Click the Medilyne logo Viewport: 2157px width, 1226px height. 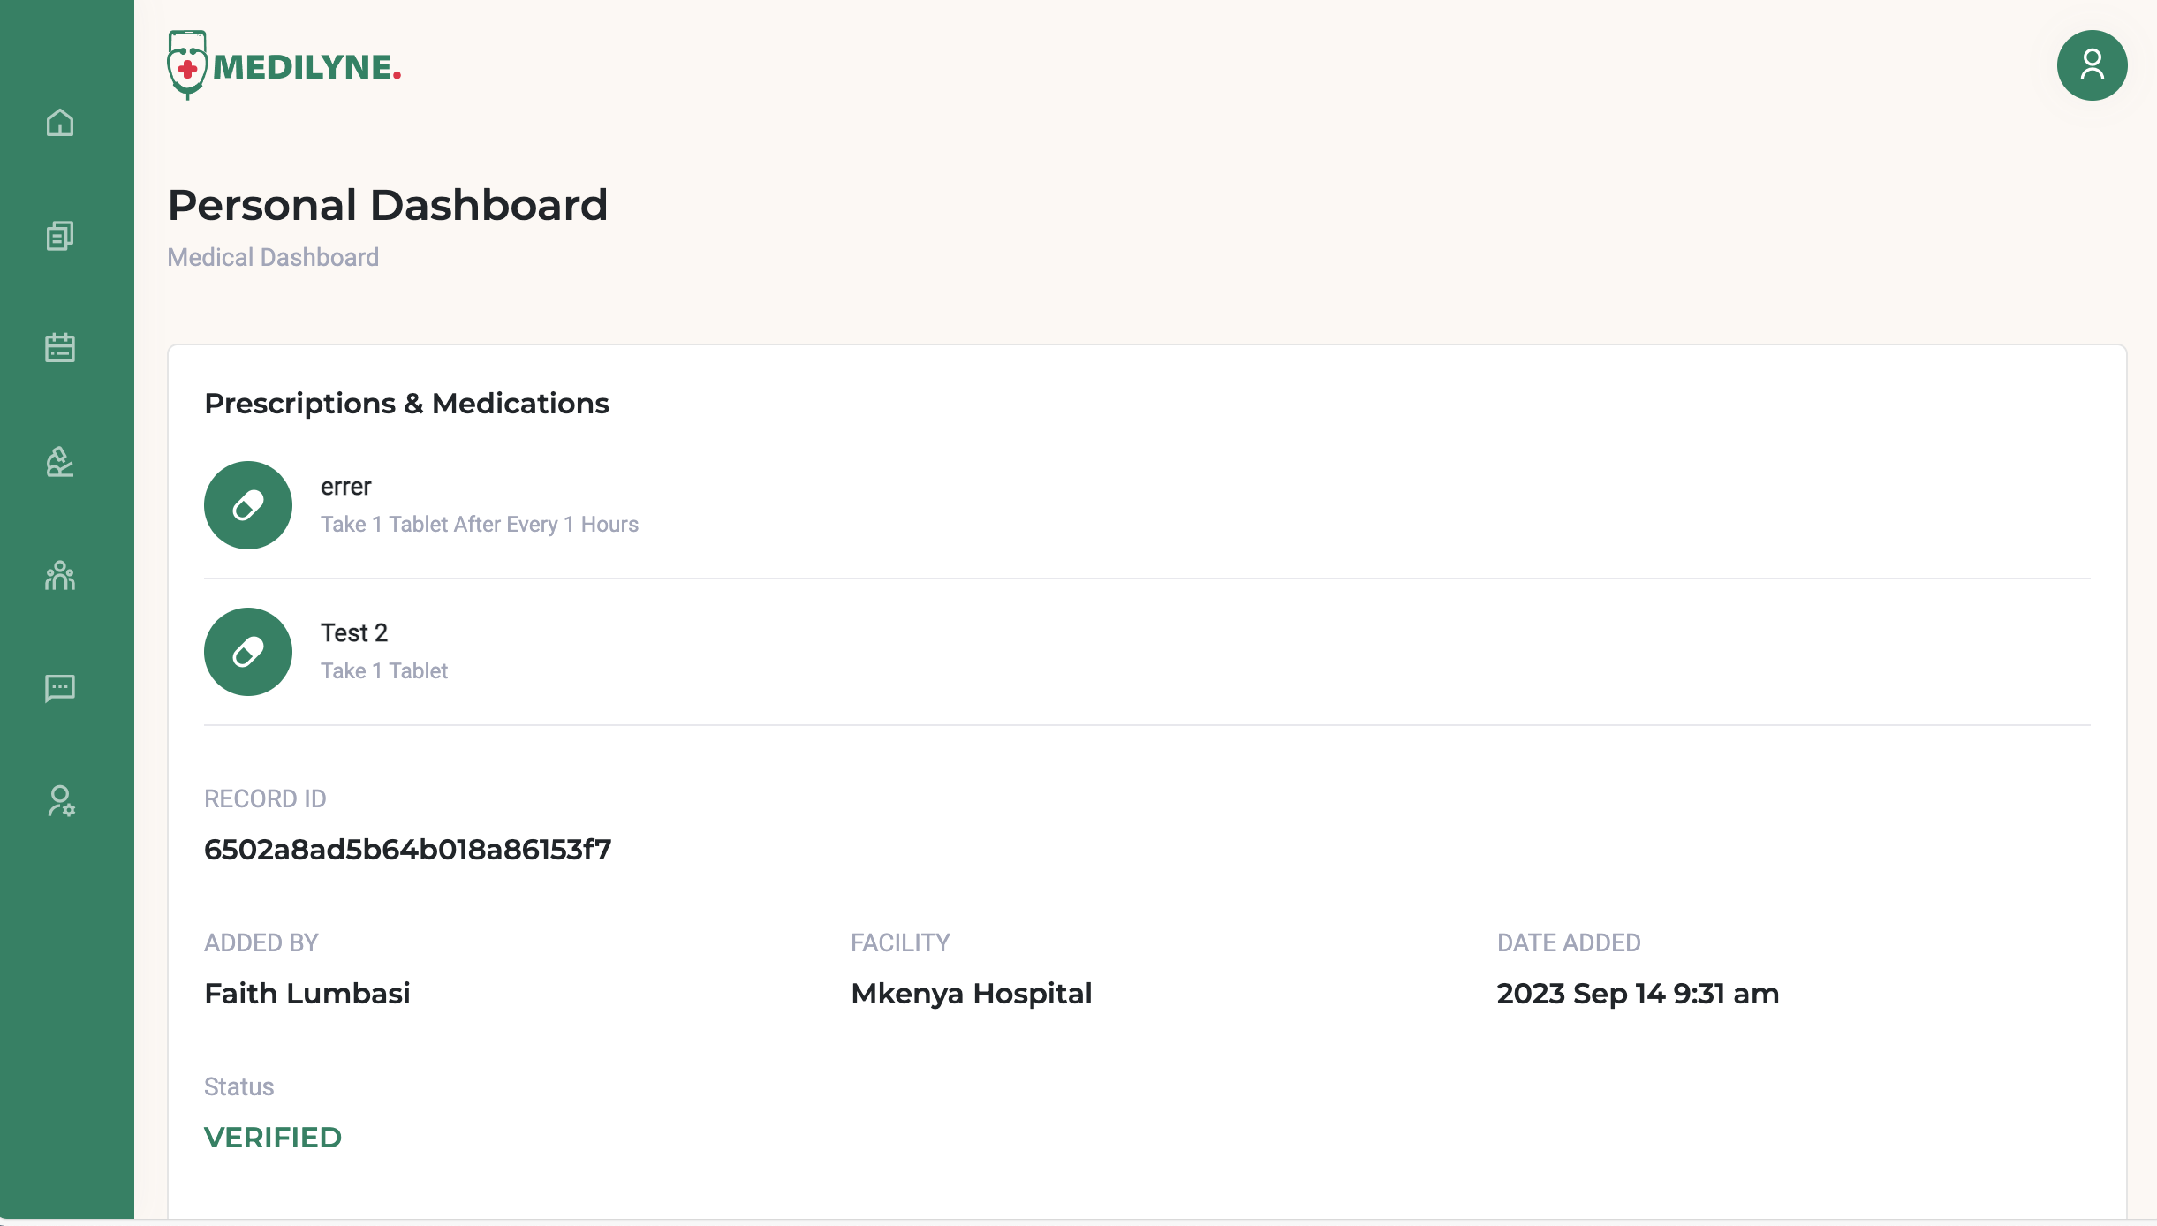click(284, 66)
